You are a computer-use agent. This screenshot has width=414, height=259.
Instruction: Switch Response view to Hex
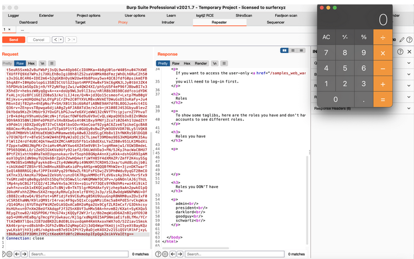(187, 63)
